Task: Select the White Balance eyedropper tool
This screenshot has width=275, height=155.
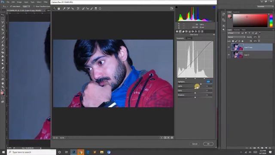Action: pos(64,9)
